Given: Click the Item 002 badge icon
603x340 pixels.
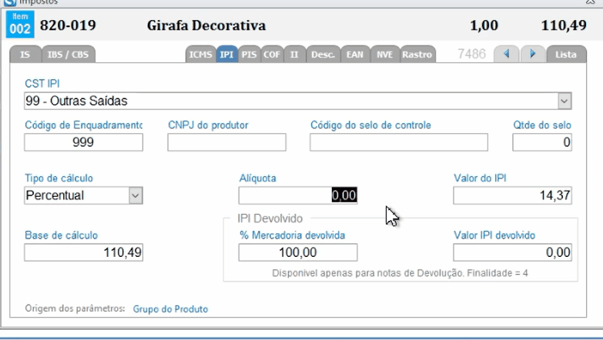Looking at the screenshot, I should pyautogui.click(x=18, y=25).
